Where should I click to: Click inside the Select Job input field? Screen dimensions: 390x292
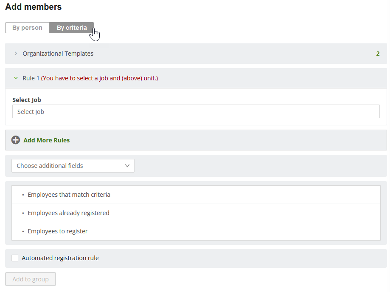tap(196, 112)
